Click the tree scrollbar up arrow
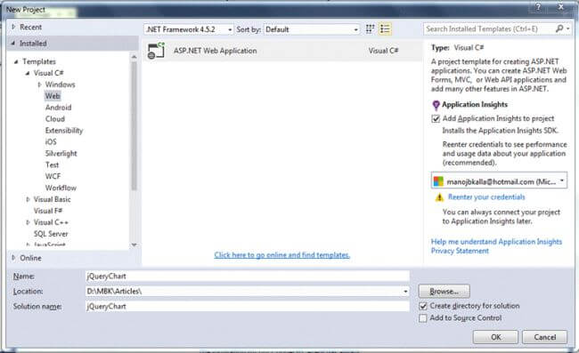This screenshot has width=579, height=353. 134,57
